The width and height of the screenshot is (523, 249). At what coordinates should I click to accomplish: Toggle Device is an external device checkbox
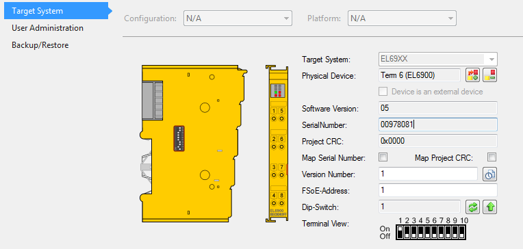(383, 92)
